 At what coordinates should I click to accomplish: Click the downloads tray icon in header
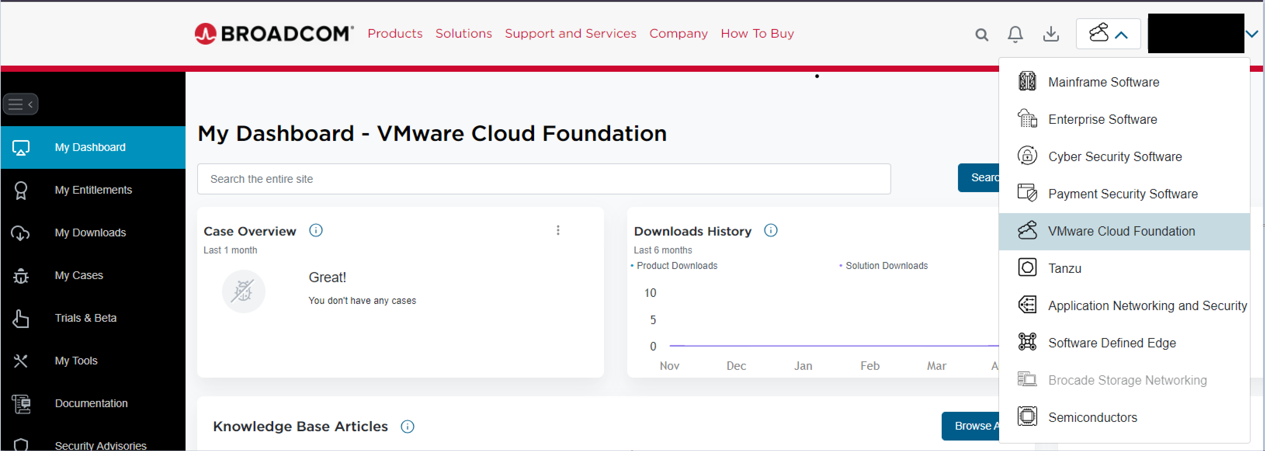pos(1050,34)
